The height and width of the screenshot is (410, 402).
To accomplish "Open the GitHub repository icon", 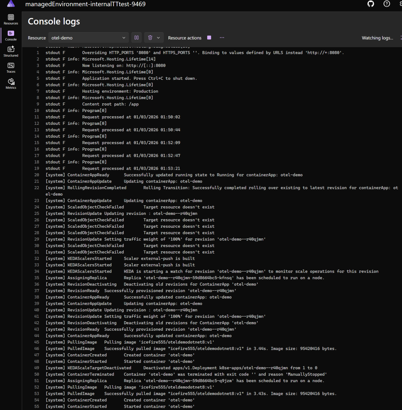I will 371,4.
